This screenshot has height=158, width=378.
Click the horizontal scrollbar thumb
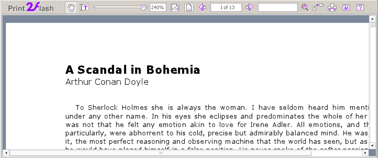161,153
